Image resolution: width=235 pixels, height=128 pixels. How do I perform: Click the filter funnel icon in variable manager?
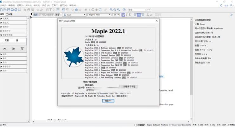click(x=22, y=48)
